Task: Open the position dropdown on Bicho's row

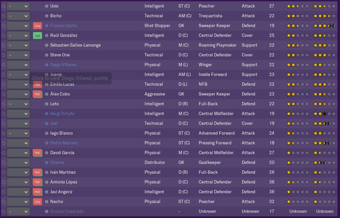Action: (18, 16)
